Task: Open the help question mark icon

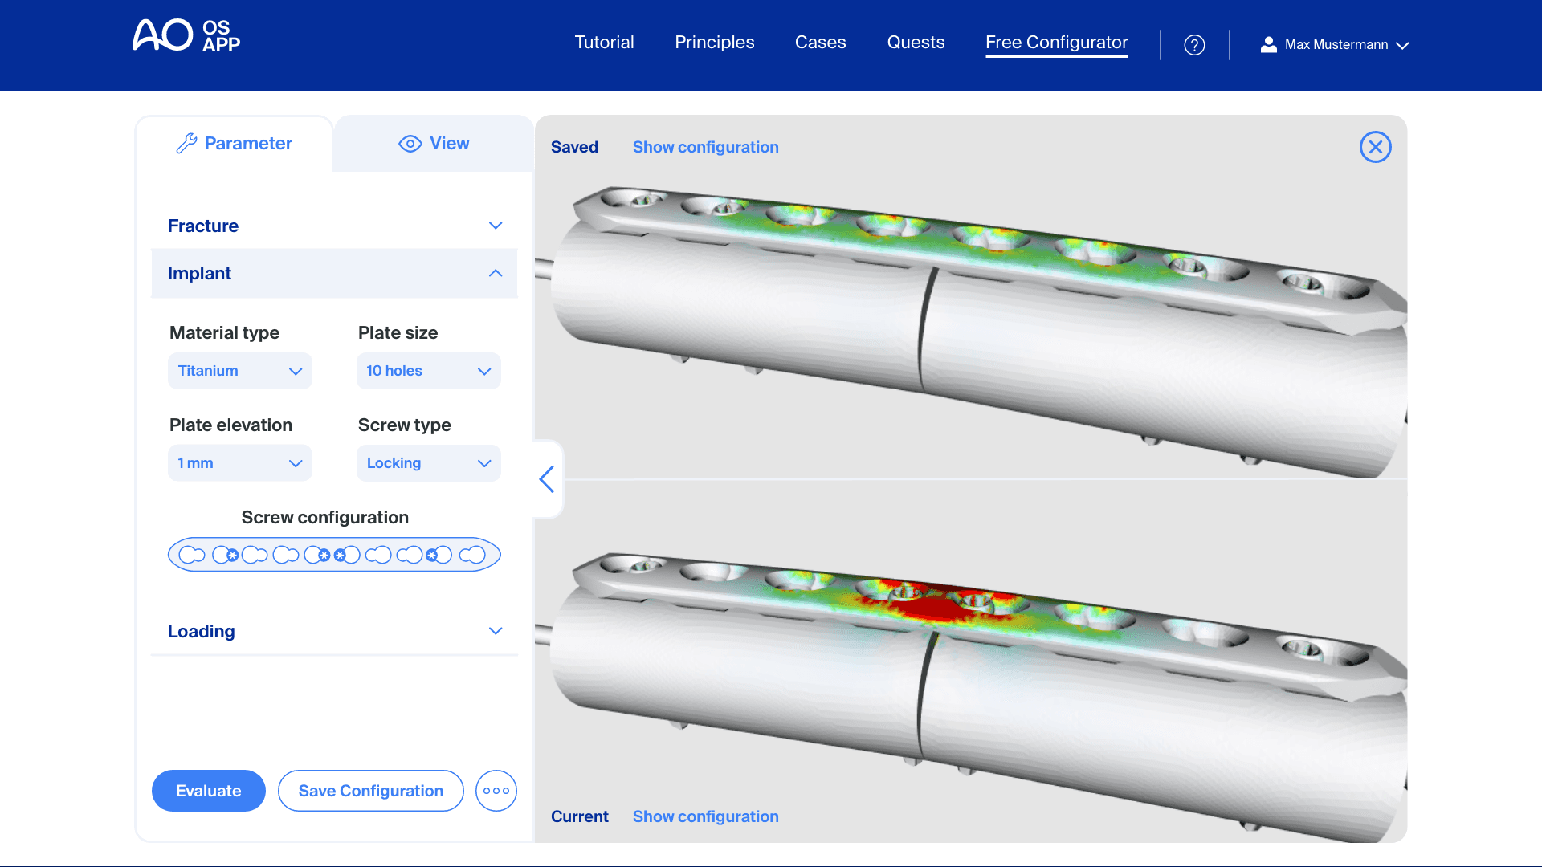Action: [x=1194, y=45]
